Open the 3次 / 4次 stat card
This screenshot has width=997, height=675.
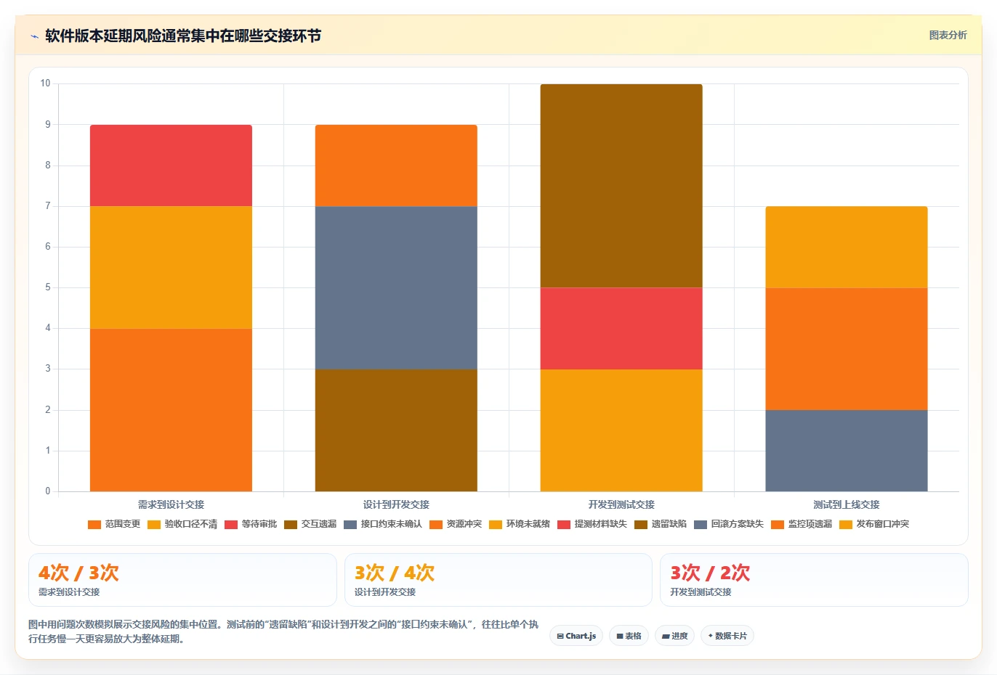click(x=498, y=580)
